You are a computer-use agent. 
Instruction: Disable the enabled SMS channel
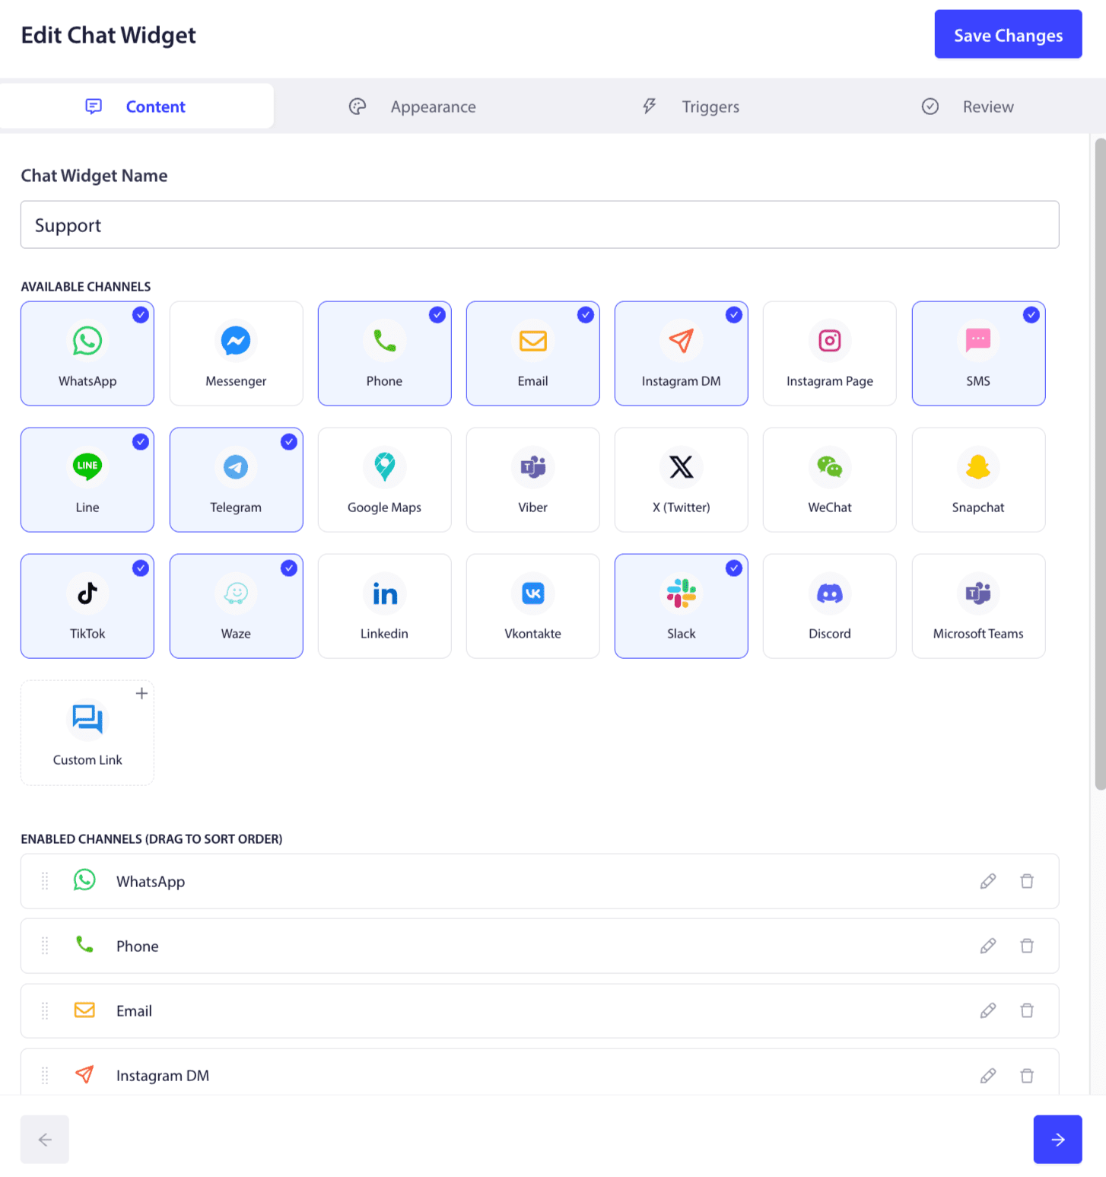coord(978,353)
